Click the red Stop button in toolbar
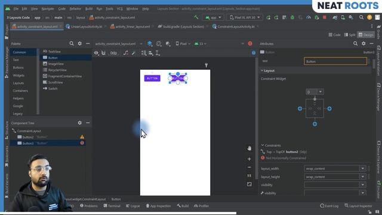 click(325, 17)
